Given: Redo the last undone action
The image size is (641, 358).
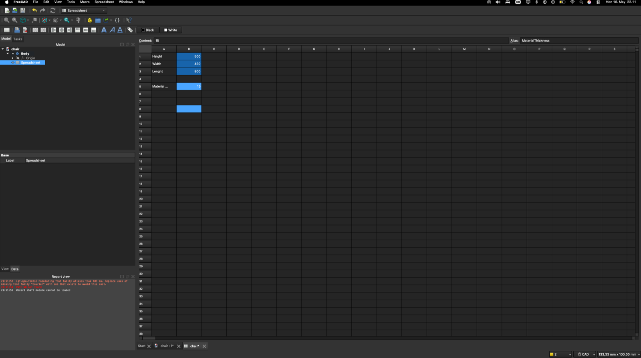Looking at the screenshot, I should [42, 10].
